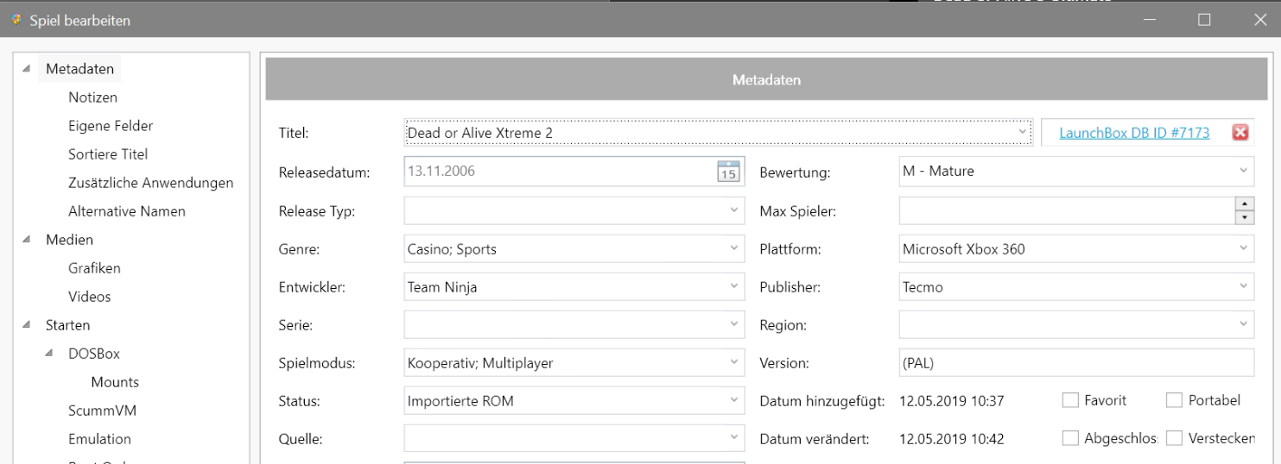
Task: Open the Publisher dropdown
Action: 1244,286
